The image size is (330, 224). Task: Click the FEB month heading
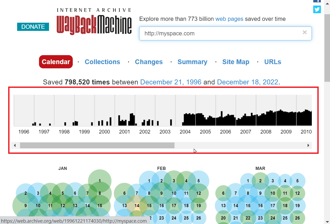(x=162, y=168)
